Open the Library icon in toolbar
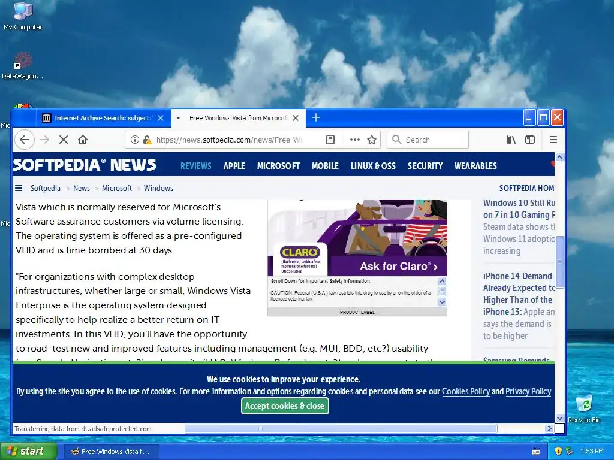 click(511, 140)
